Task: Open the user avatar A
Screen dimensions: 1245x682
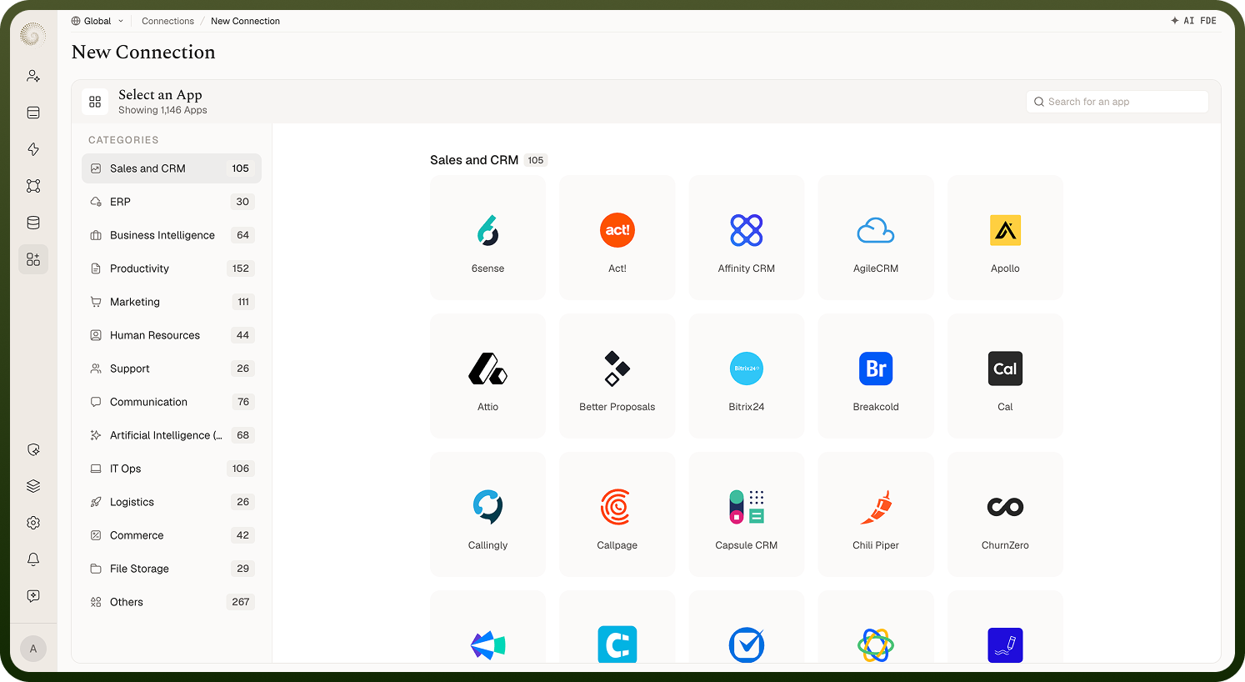Action: 33,649
